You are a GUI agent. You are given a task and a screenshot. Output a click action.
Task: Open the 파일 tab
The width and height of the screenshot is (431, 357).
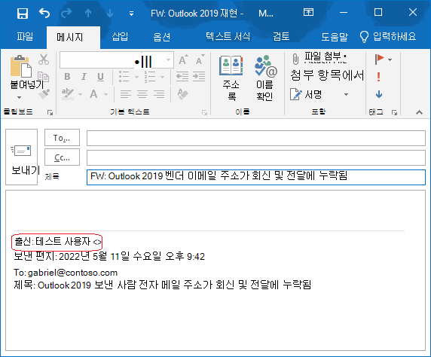pyautogui.click(x=25, y=36)
